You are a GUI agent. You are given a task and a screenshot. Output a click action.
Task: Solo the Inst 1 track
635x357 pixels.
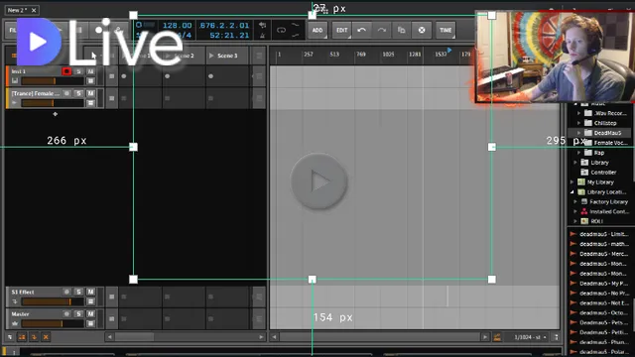point(79,71)
